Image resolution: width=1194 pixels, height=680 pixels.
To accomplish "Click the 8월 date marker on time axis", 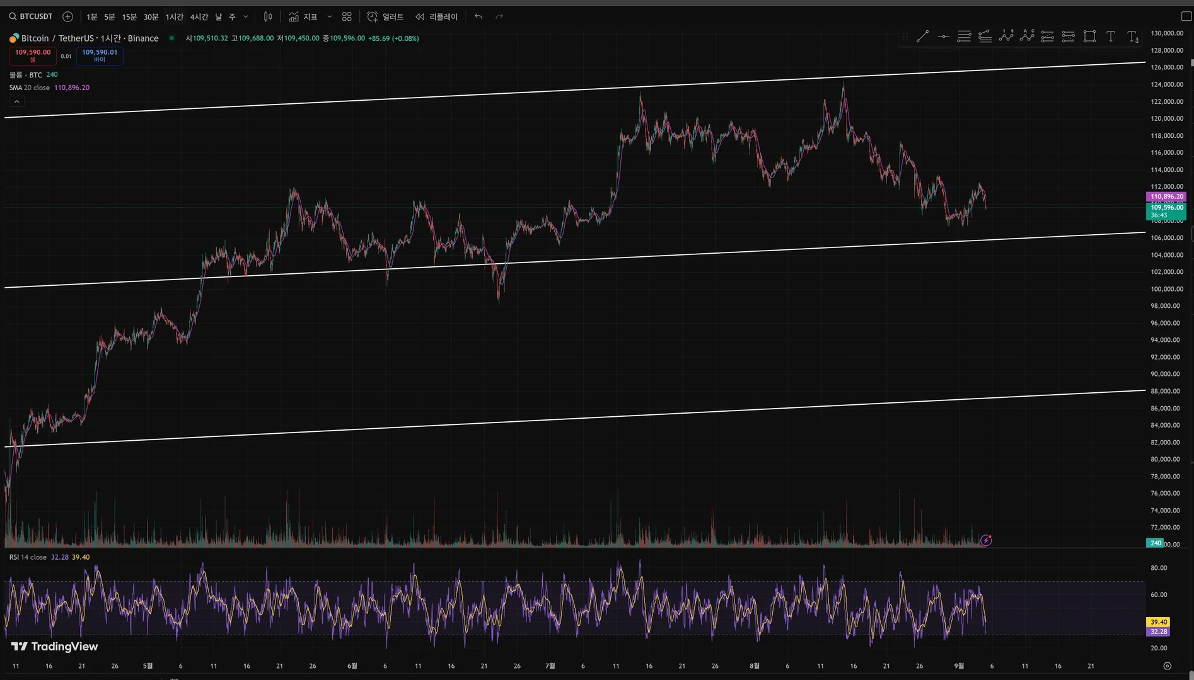I will point(755,666).
